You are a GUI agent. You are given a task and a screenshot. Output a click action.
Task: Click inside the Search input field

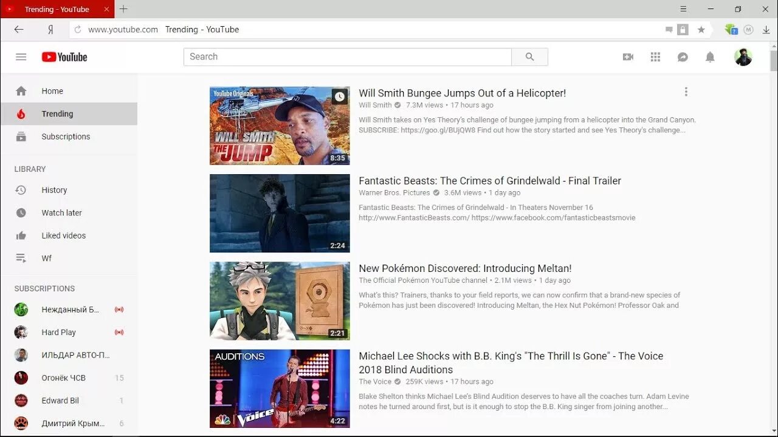pos(348,57)
